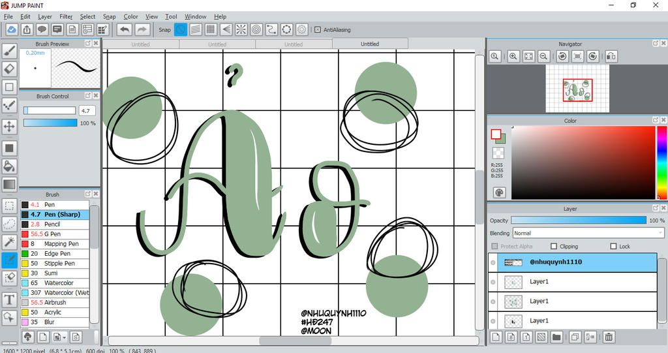Toggle Protect Alpha checkbox

[494, 247]
